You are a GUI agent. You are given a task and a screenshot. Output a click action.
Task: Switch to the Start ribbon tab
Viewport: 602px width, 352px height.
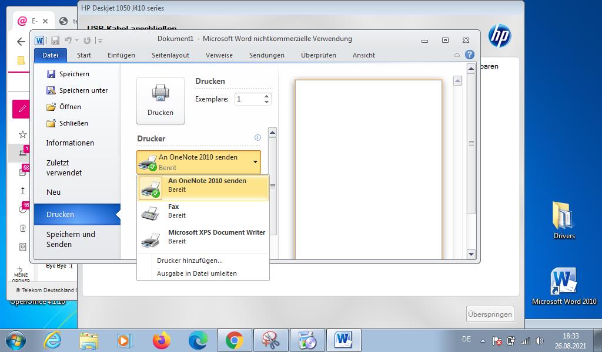[x=83, y=55]
